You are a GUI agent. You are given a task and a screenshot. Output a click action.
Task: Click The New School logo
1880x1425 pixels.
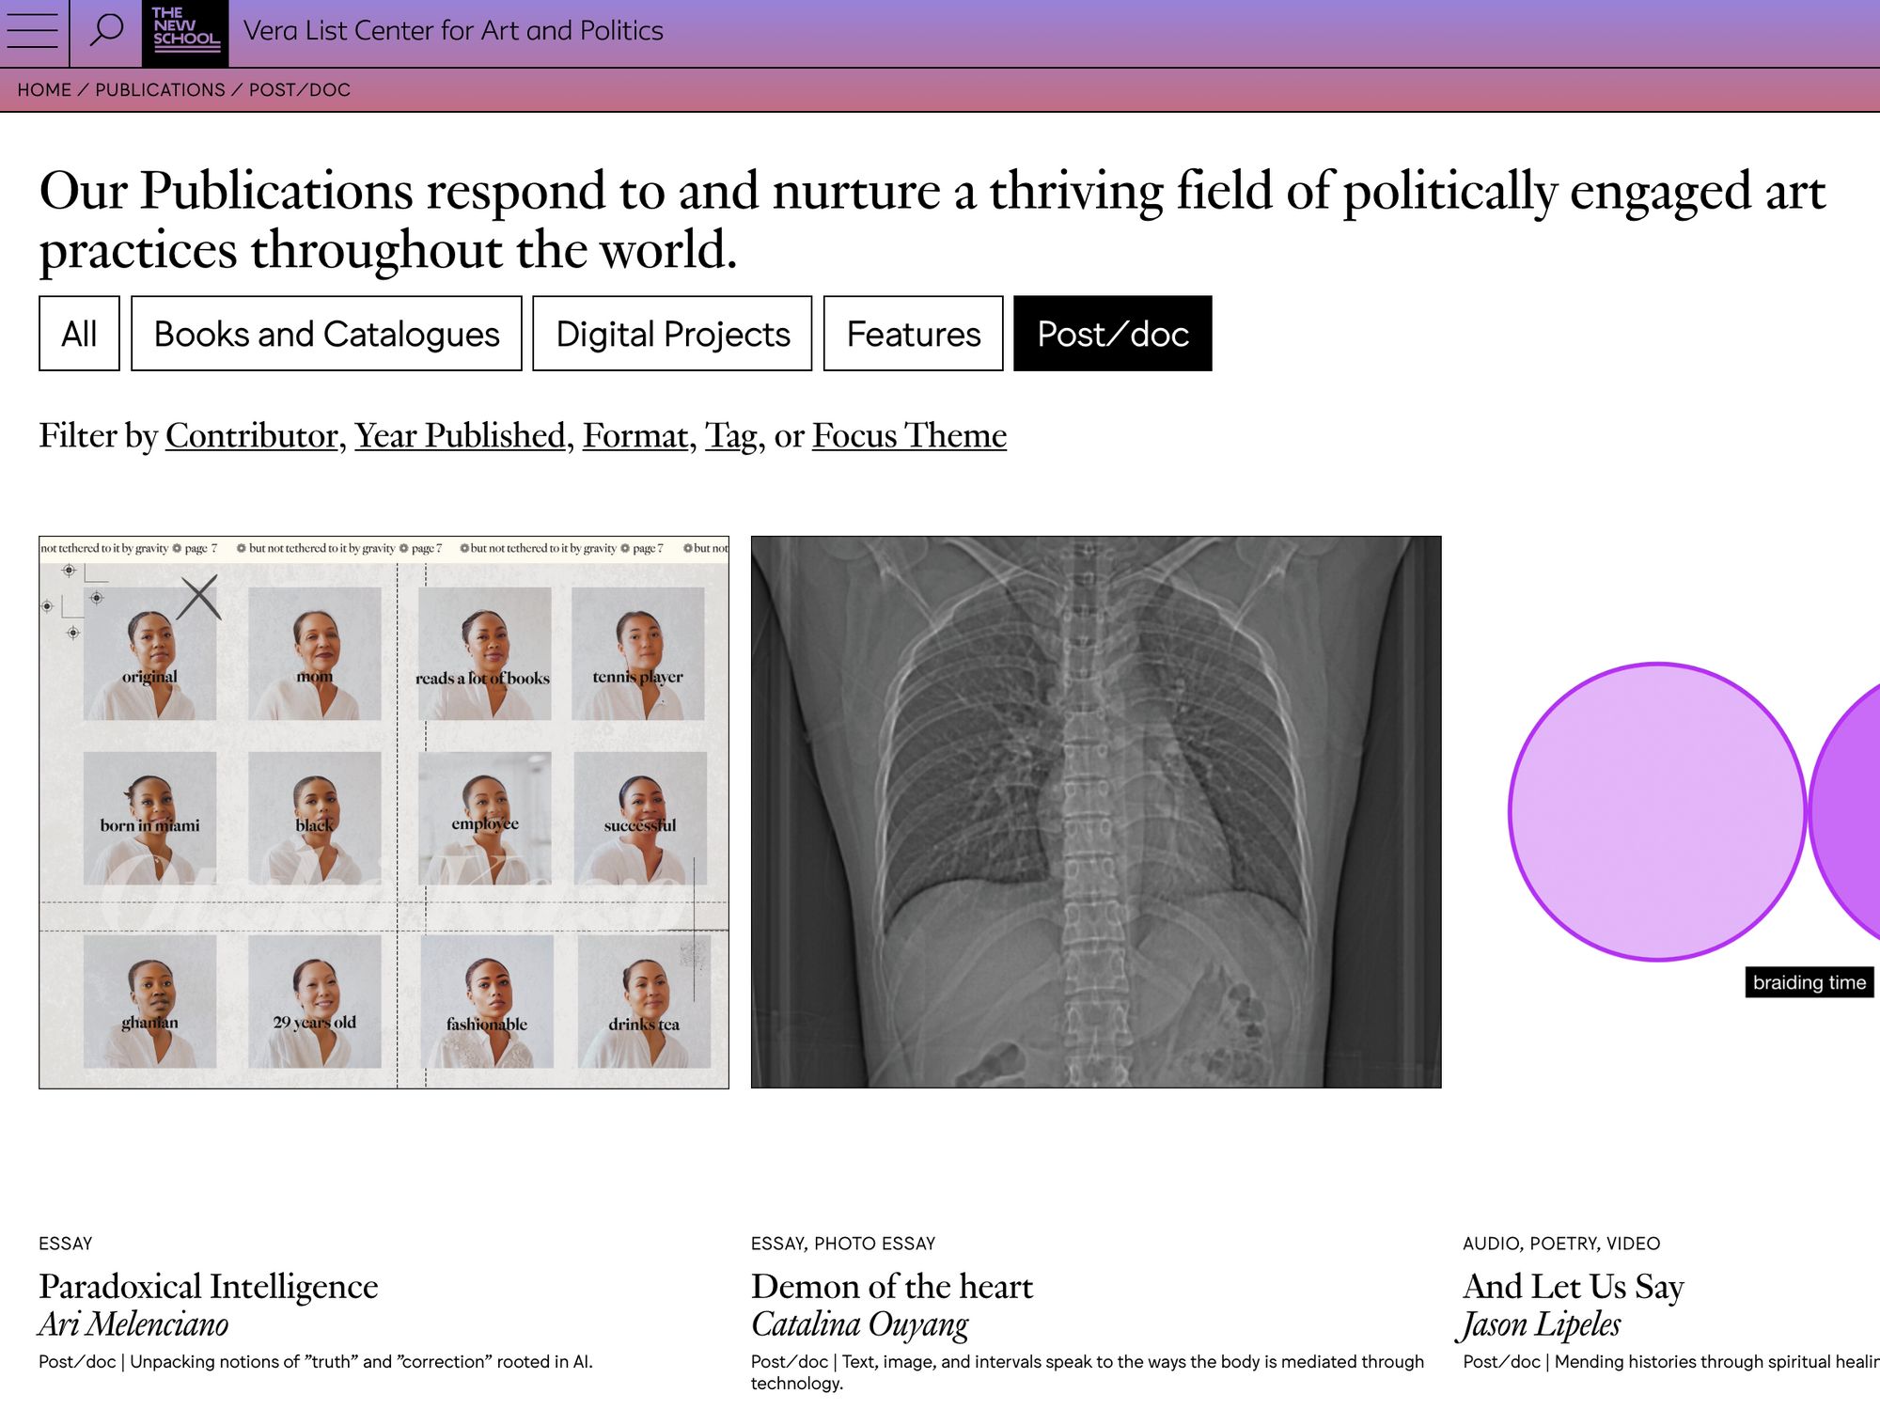click(185, 33)
